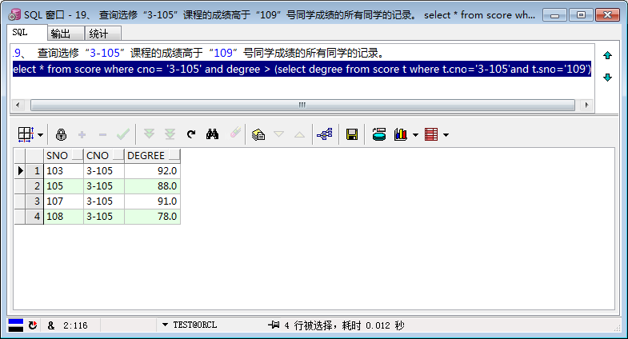Click the minus delete record icon
This screenshot has height=339, width=628.
102,135
